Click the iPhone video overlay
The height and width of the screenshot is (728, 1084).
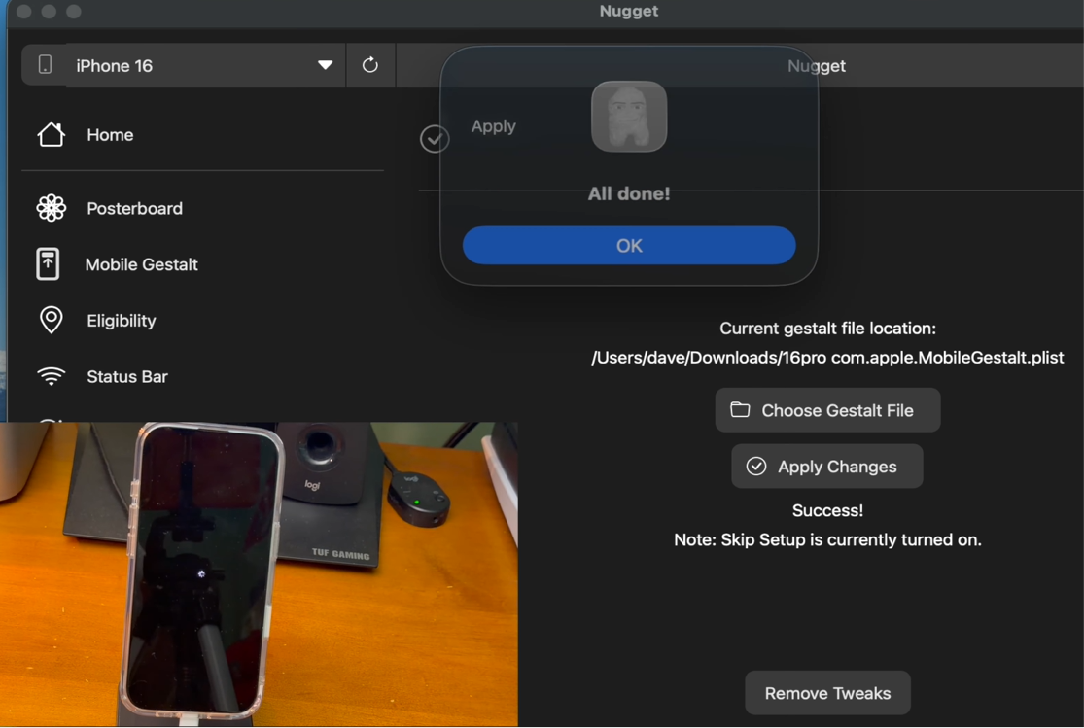pos(259,574)
